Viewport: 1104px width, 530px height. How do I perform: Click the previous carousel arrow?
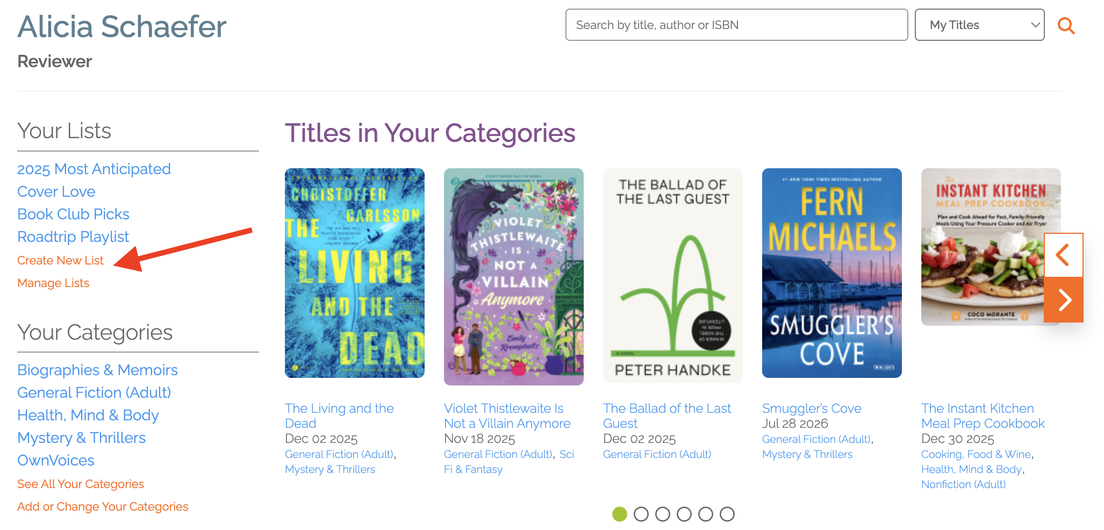pyautogui.click(x=1063, y=255)
